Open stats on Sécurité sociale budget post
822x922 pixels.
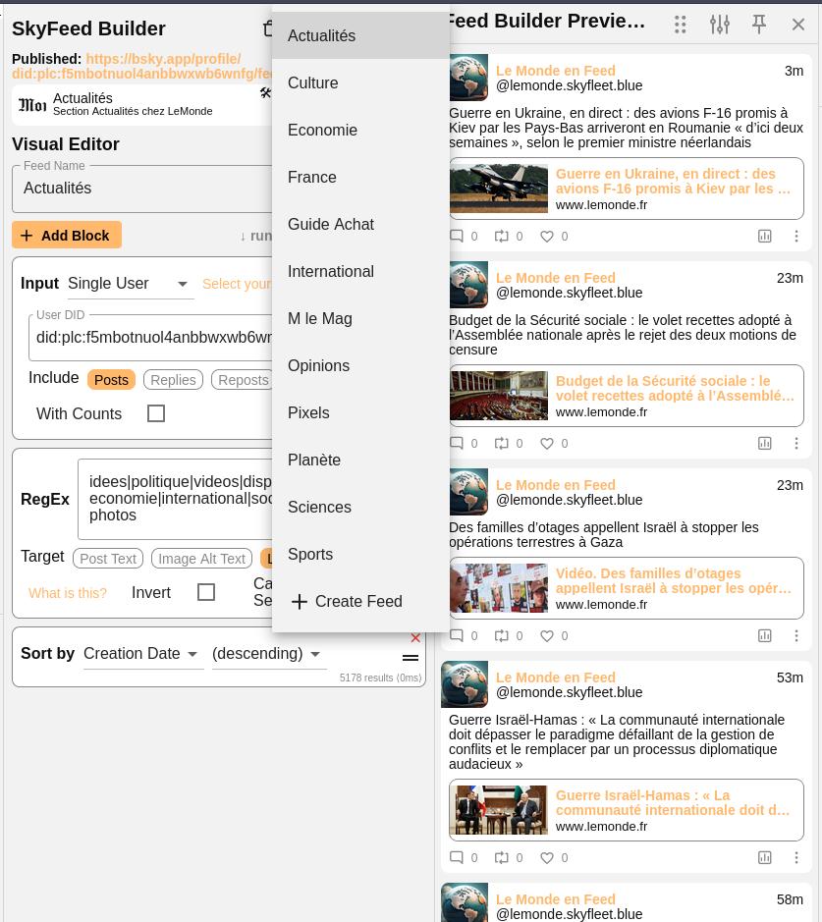(x=764, y=444)
